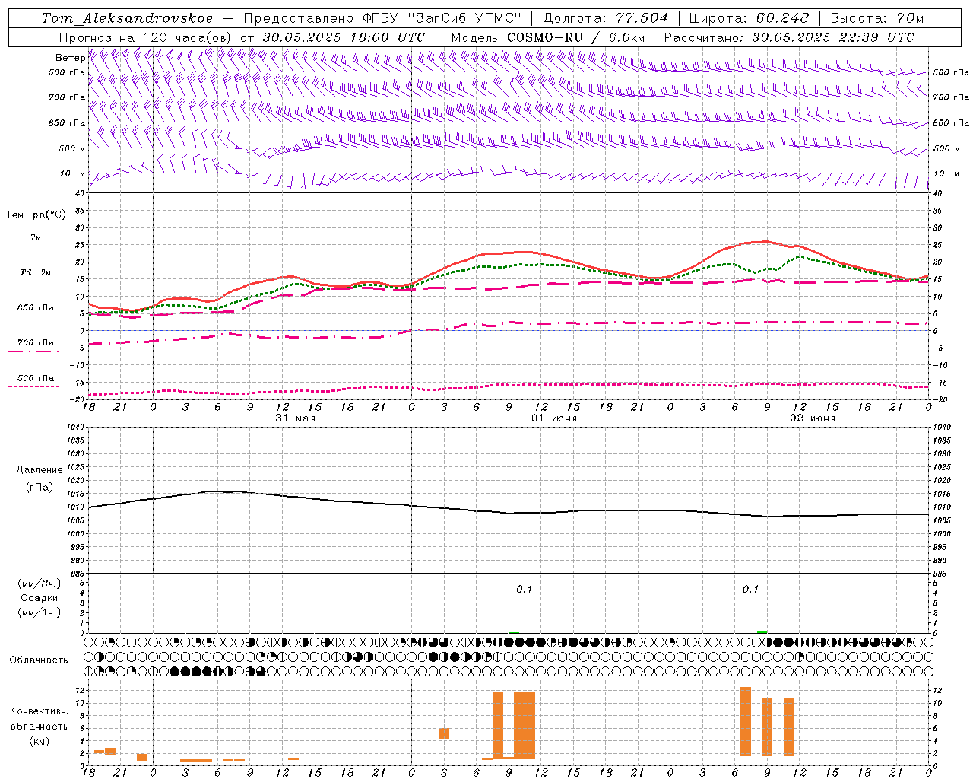Click the 0.1 precipitation value above 02 июня

750,589
